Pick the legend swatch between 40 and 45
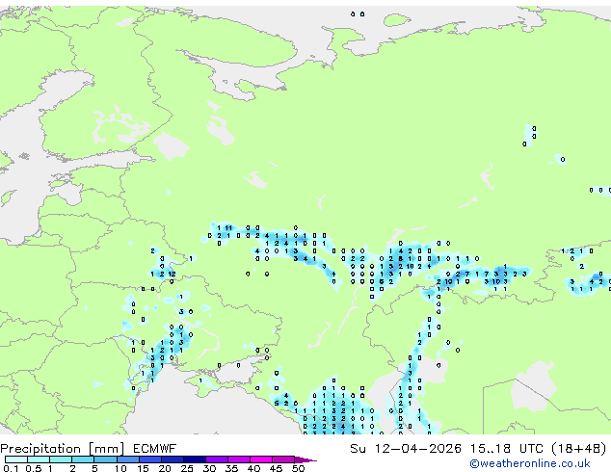The width and height of the screenshot is (611, 472). (x=261, y=459)
